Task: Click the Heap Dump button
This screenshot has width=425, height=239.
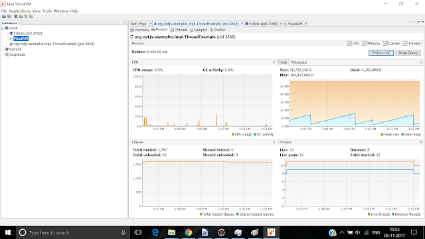Action: [x=408, y=52]
